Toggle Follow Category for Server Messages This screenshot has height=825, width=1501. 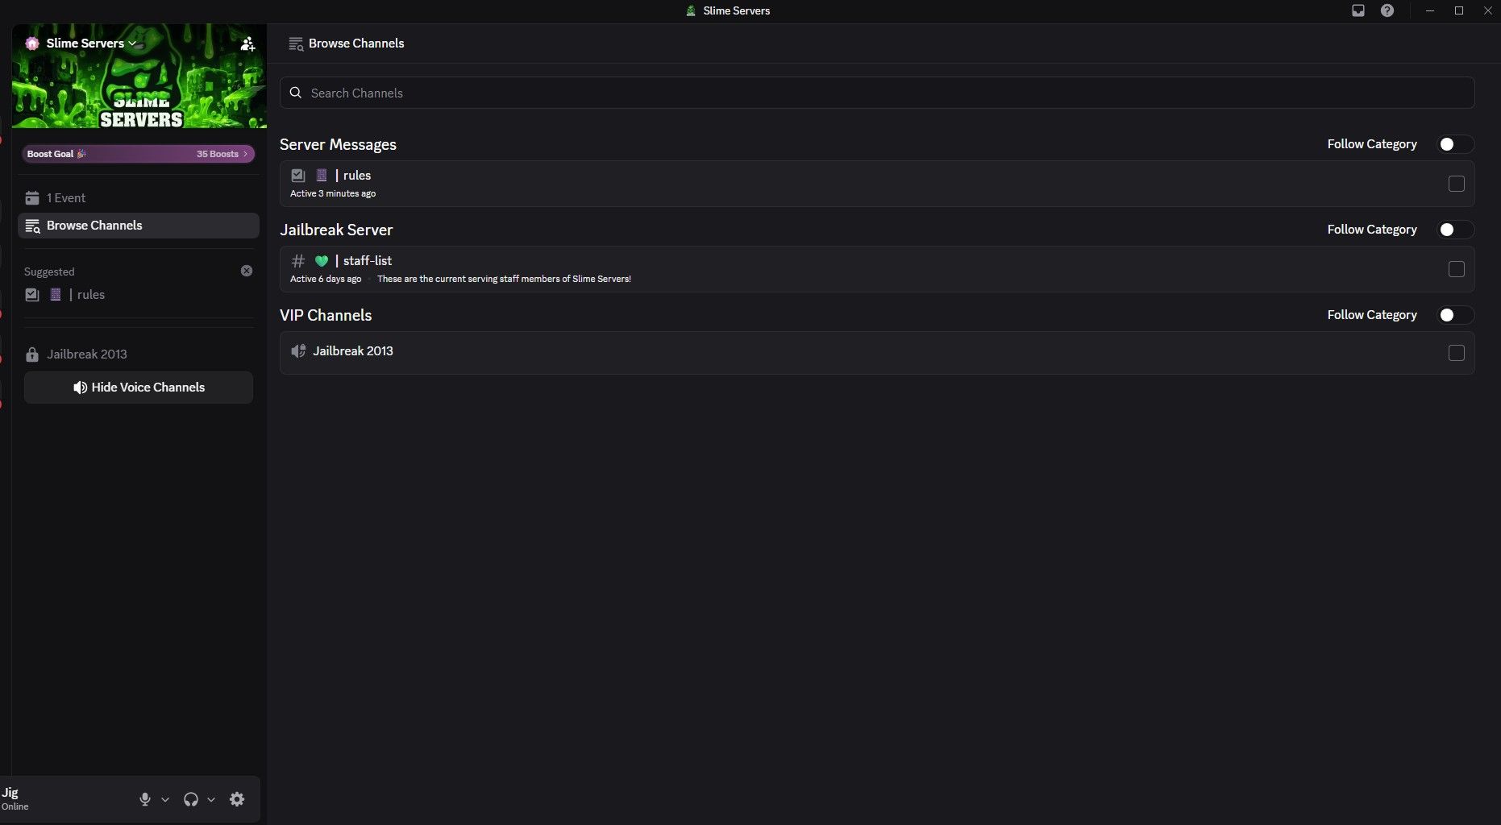(x=1456, y=144)
